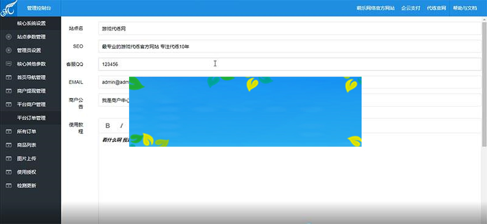Click the page vertical scrollbar thumb
This screenshot has width=487, height=224.
(x=484, y=84)
